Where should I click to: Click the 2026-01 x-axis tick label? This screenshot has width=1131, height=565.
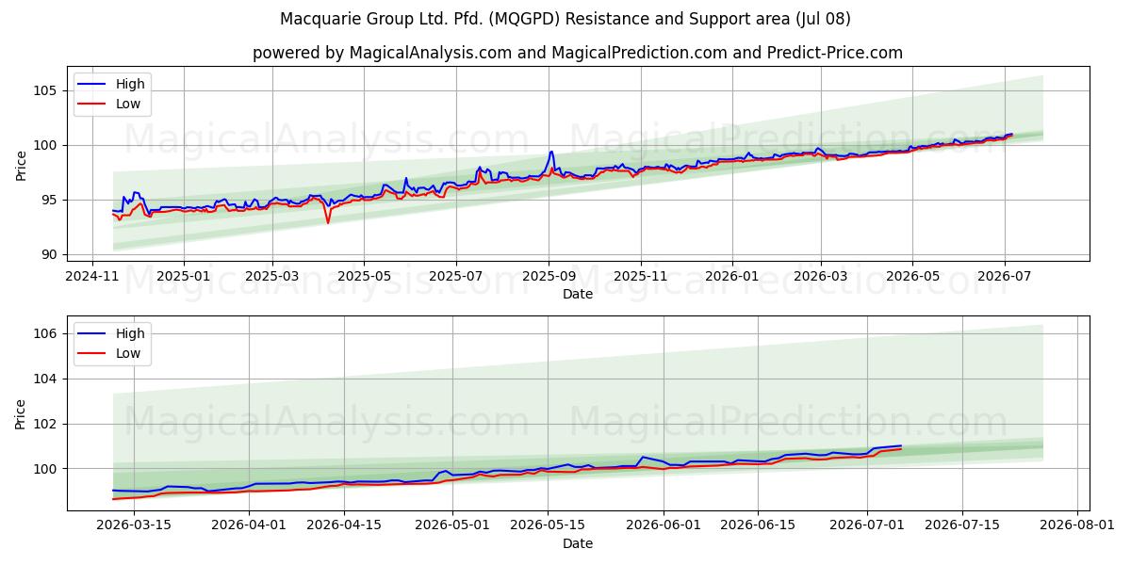[x=732, y=276]
